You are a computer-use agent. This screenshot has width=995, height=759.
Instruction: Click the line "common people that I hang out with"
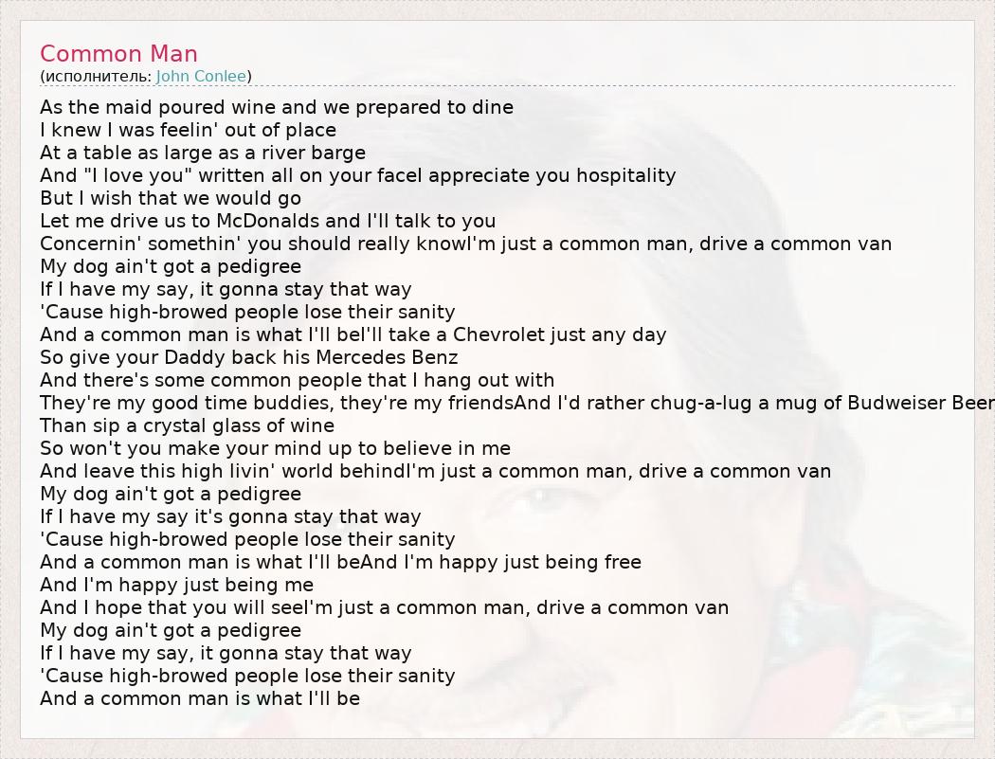pyautogui.click(x=297, y=380)
